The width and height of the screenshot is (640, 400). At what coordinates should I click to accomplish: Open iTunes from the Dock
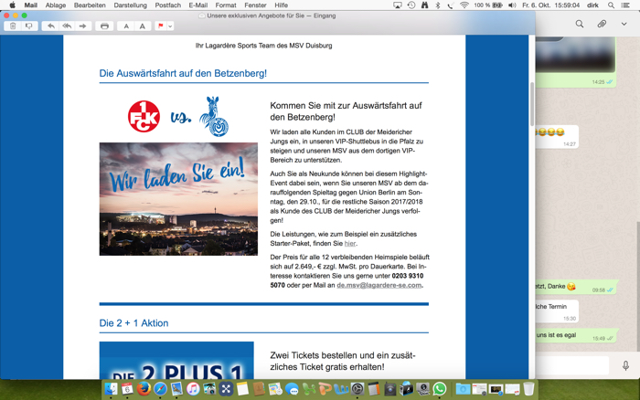[193, 389]
